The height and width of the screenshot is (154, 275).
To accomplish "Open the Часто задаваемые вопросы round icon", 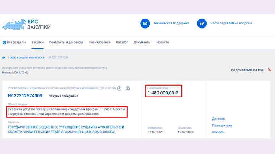I will tap(202, 24).
